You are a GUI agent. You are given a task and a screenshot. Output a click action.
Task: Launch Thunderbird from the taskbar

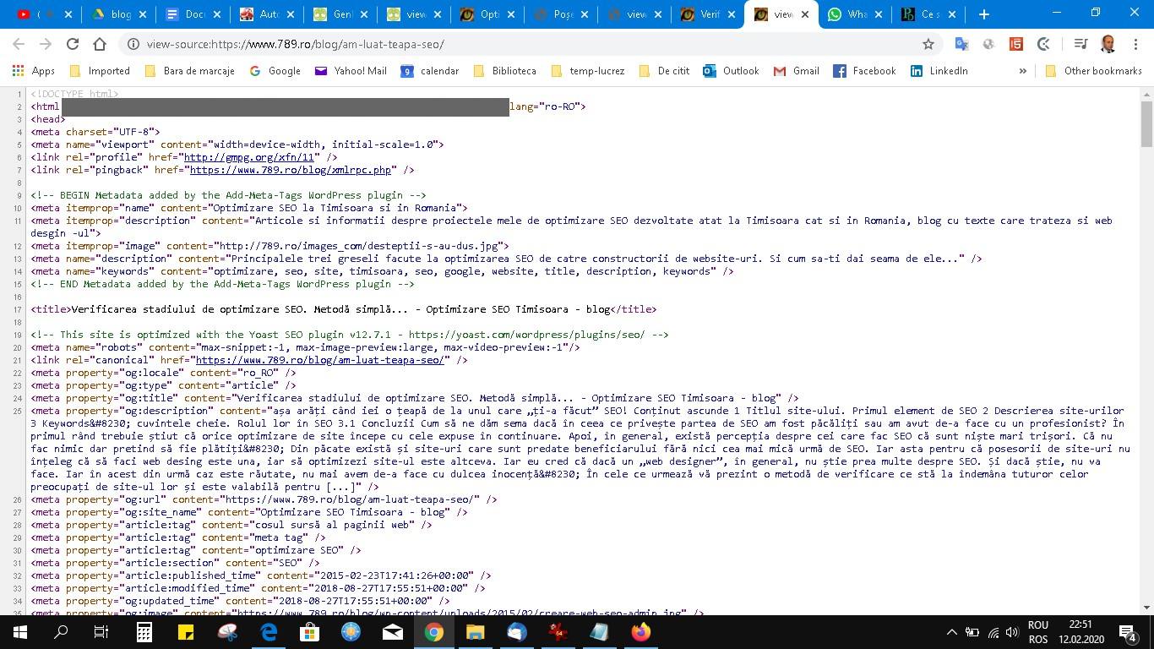(x=517, y=632)
